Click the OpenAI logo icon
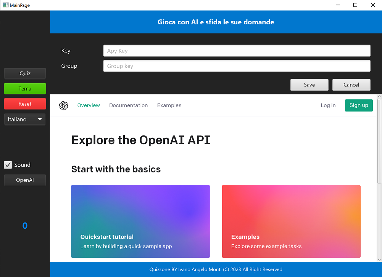The height and width of the screenshot is (277, 382). 64,105
